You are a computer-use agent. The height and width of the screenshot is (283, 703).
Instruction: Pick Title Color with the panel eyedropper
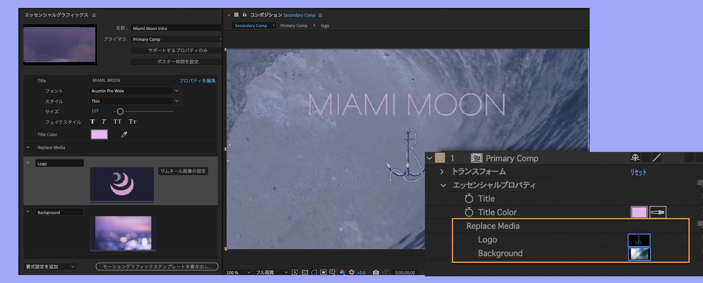(124, 134)
